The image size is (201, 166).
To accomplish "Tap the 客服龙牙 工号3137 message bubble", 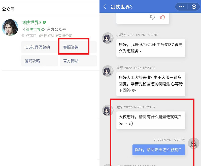I will [x=151, y=48].
